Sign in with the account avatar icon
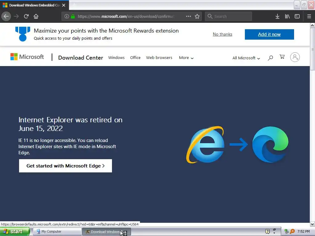Viewport: 315px width, 236px height. (295, 57)
